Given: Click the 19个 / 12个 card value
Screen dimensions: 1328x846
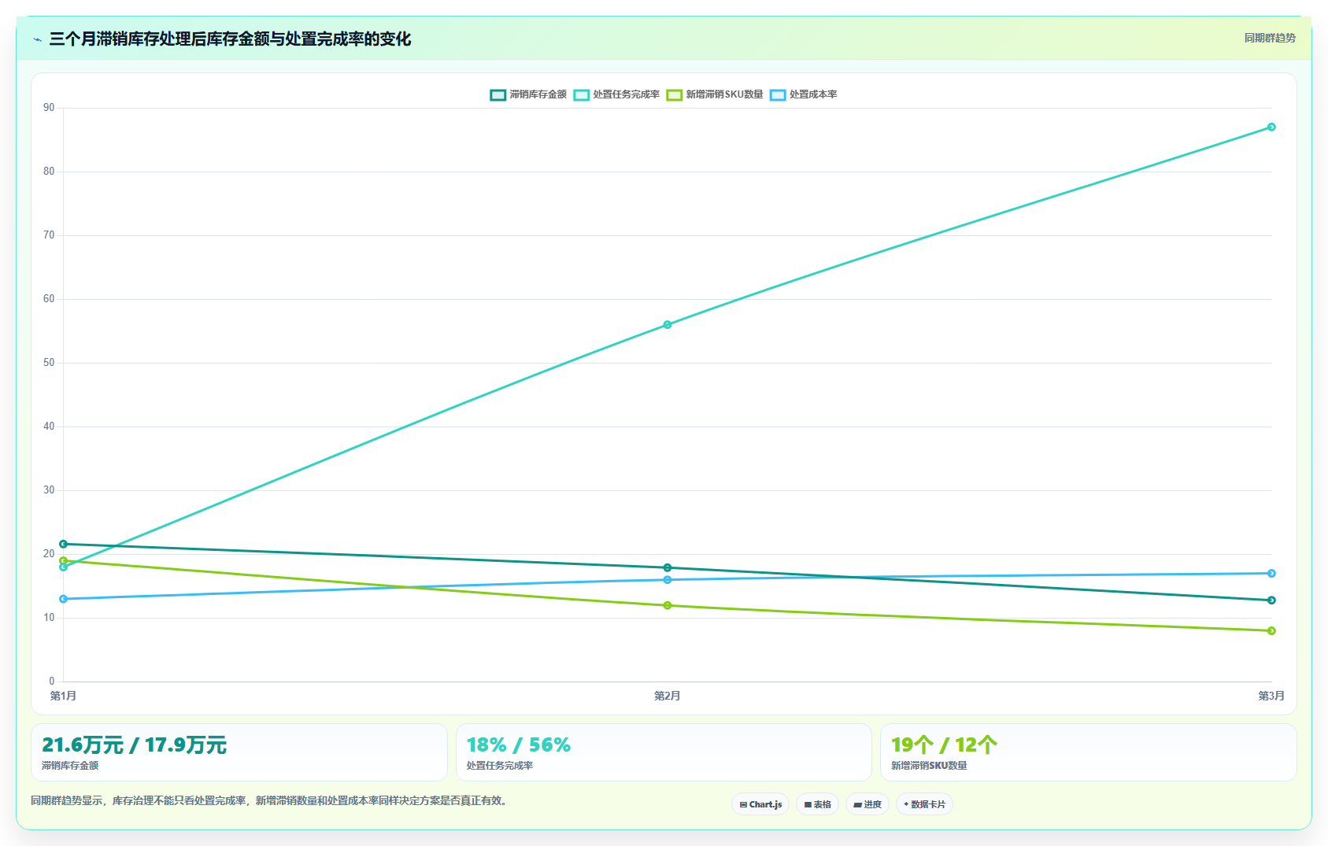Looking at the screenshot, I should [944, 744].
